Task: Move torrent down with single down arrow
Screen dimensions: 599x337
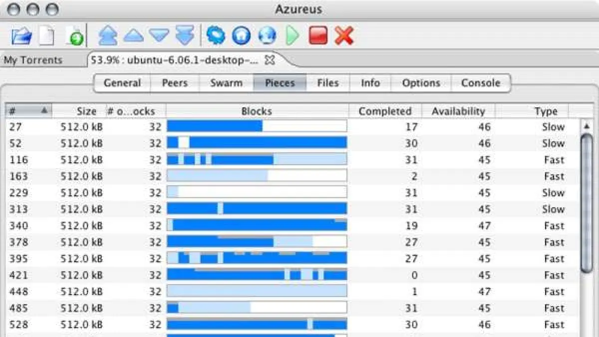Action: pyautogui.click(x=159, y=36)
